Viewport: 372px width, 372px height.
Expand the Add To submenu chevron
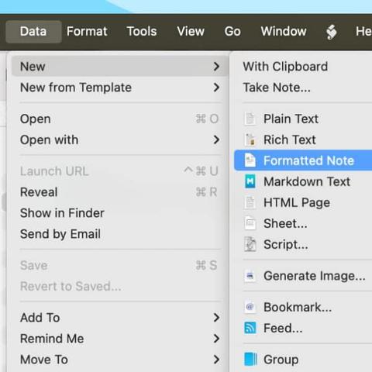(216, 318)
